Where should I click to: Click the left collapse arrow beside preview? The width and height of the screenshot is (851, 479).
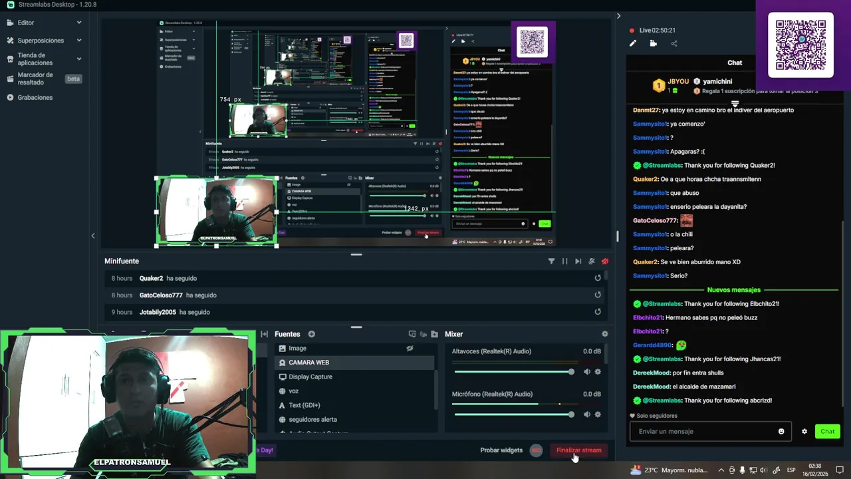[x=93, y=236]
